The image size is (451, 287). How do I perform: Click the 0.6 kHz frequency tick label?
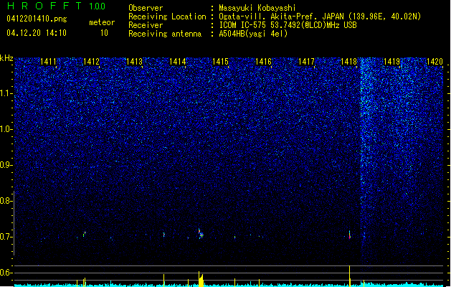click(x=6, y=273)
